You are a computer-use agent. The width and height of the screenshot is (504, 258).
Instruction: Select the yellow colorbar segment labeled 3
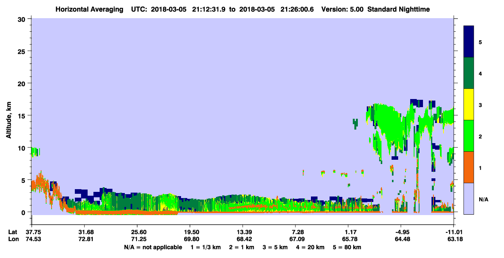click(469, 104)
